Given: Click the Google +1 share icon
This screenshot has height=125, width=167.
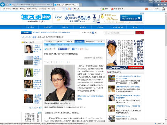Looking at the screenshot, I should [81, 49].
